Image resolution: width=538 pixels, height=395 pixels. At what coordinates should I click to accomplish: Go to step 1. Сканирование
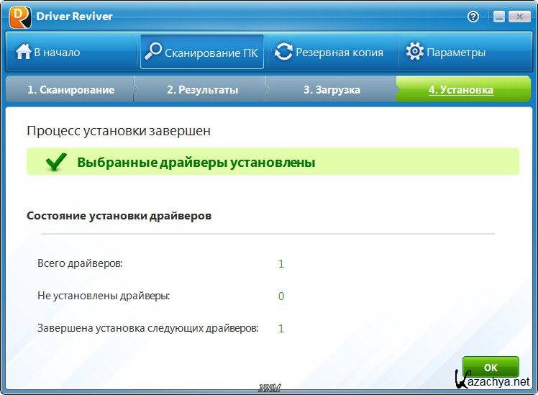tap(70, 90)
